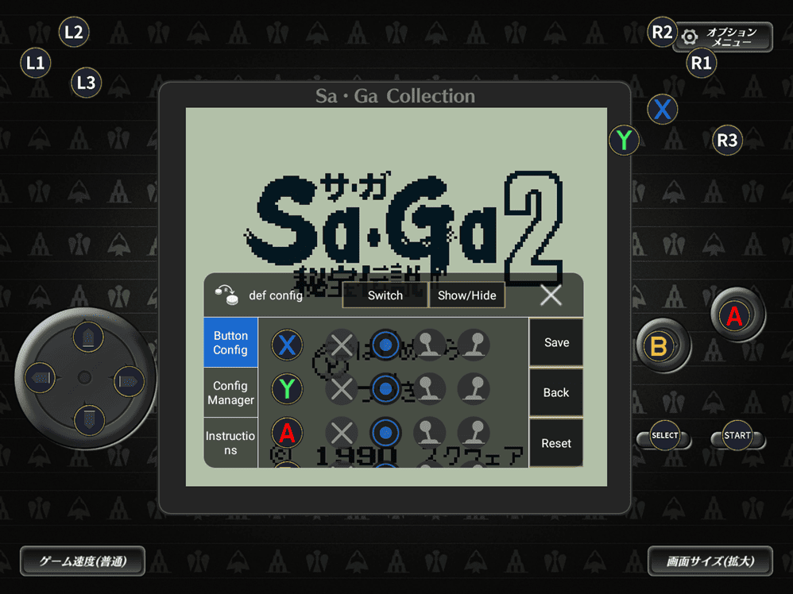Click the Show/Hide button
This screenshot has width=793, height=594.
(x=466, y=295)
